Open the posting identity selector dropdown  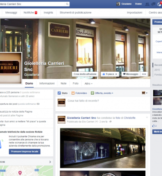pyautogui.click(x=145, y=93)
